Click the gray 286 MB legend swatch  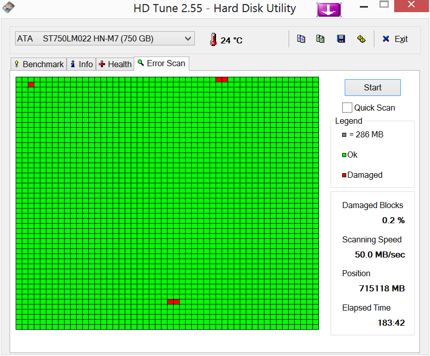344,135
